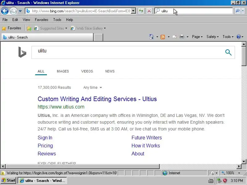Click the Home page icon
The width and height of the screenshot is (247, 185).
click(152, 37)
